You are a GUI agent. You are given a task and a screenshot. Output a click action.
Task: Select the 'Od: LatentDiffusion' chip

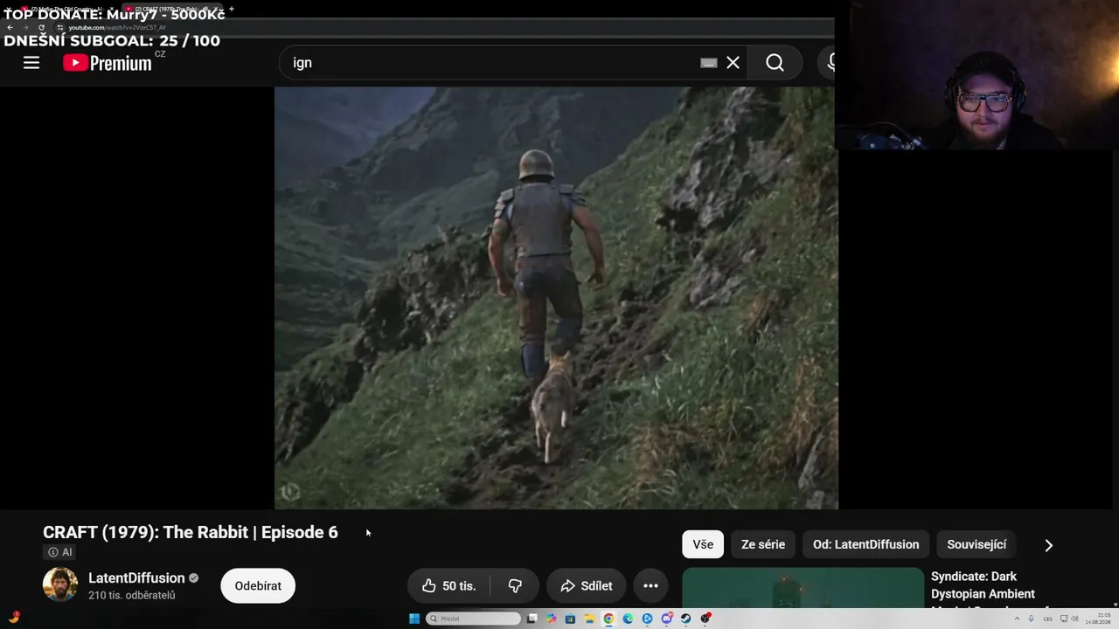(x=865, y=544)
